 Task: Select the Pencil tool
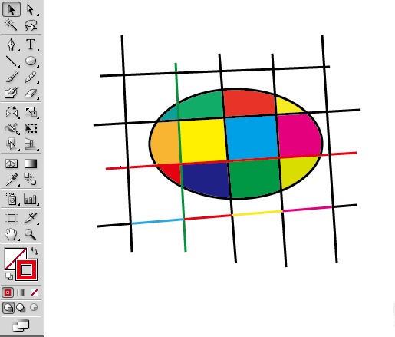coord(31,77)
